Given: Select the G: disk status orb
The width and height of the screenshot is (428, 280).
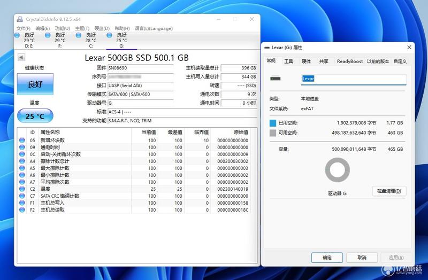Looking at the screenshot, I should coord(110,35).
